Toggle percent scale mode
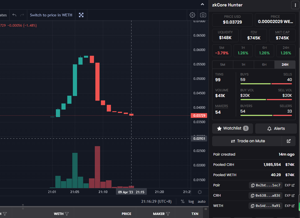 [183, 201]
